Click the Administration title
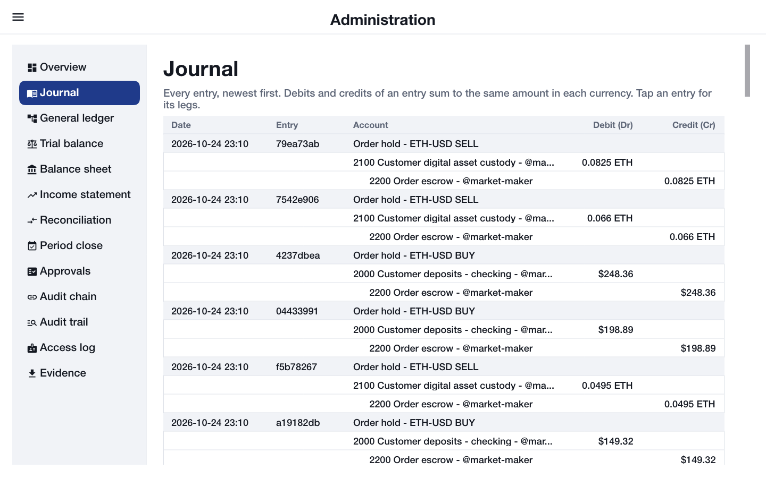This screenshot has width=766, height=478. pos(383,20)
